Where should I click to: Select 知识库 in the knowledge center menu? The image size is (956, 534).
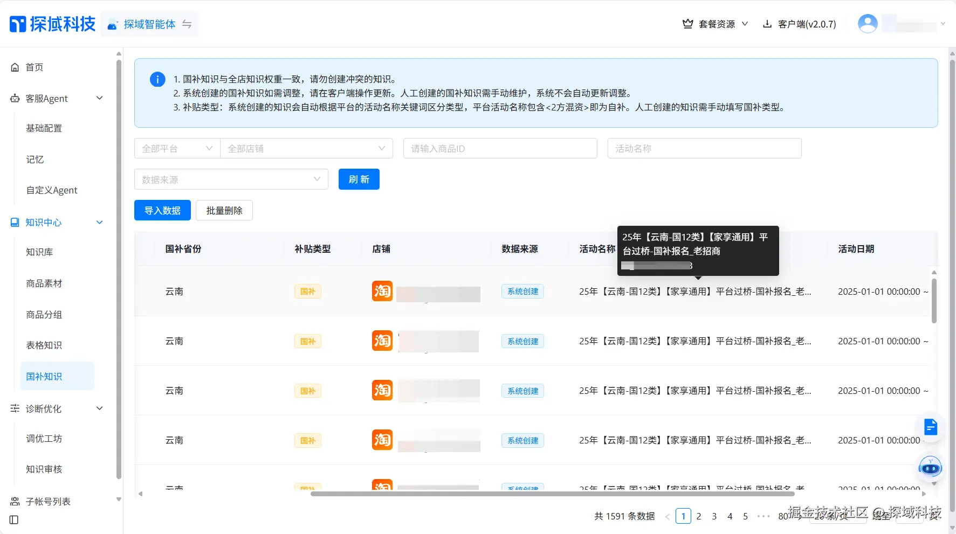[x=39, y=252]
